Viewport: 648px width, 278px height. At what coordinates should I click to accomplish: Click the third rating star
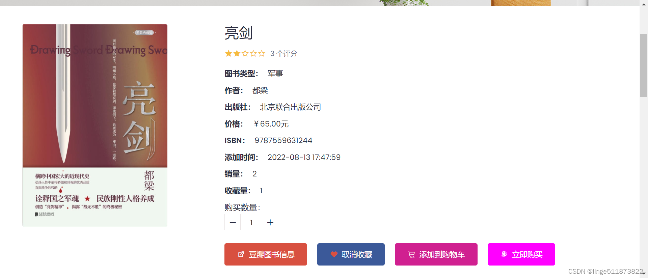click(245, 53)
